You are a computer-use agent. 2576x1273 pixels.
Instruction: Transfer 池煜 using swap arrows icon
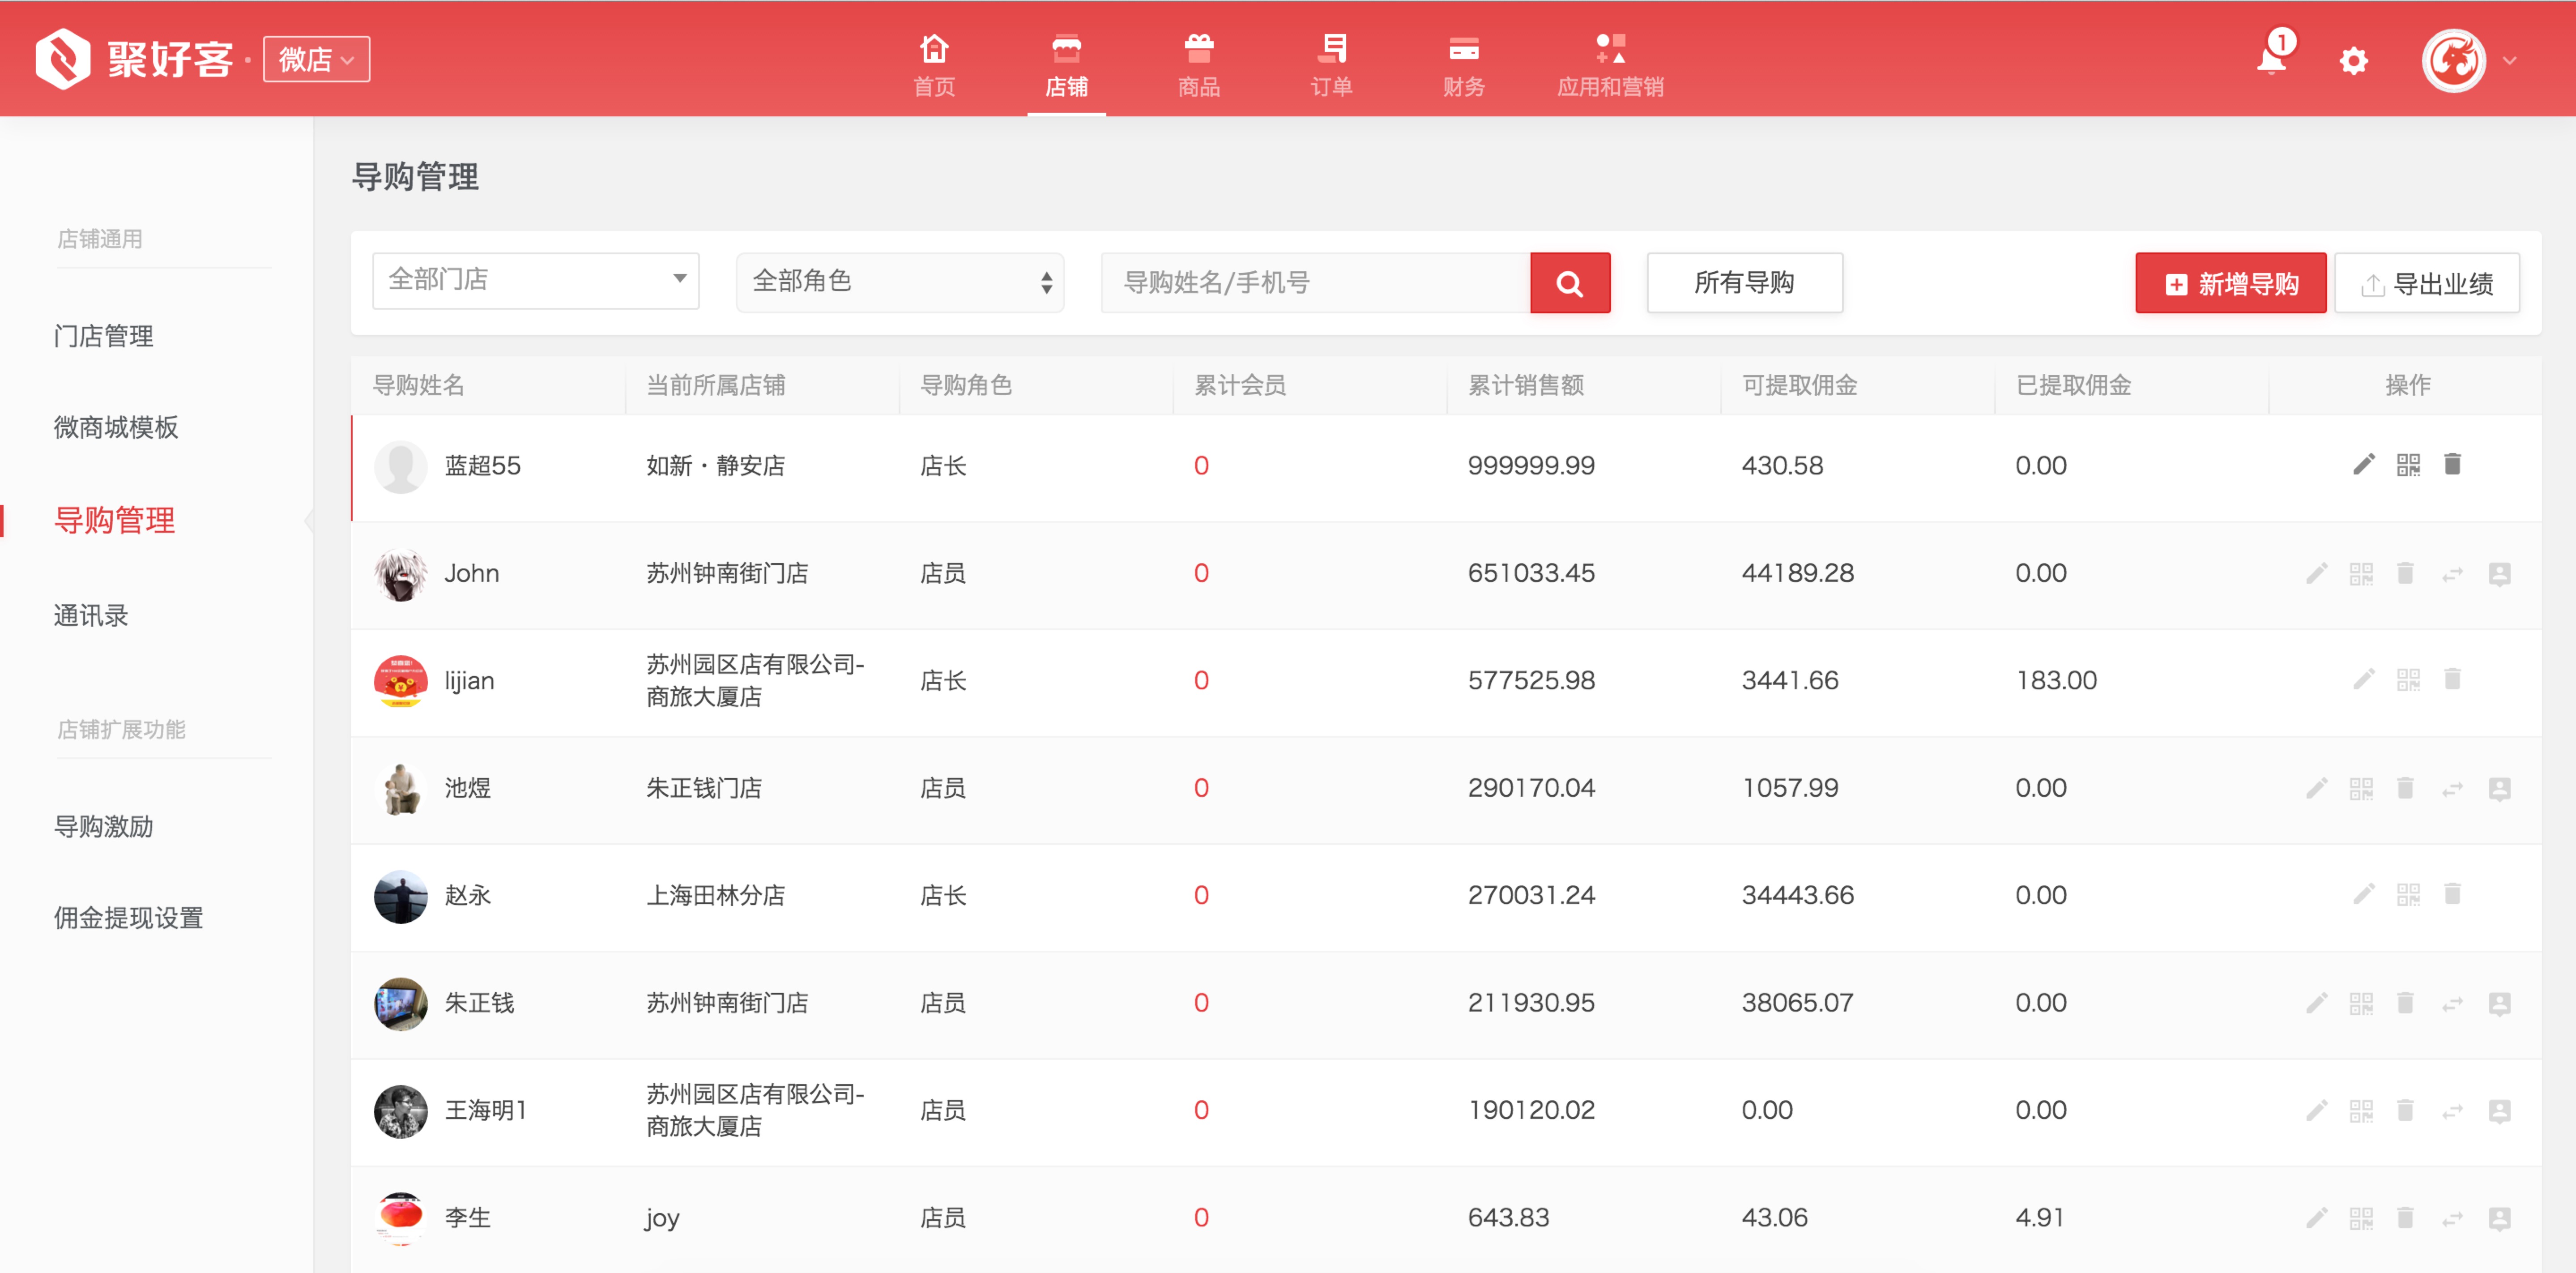point(2452,789)
